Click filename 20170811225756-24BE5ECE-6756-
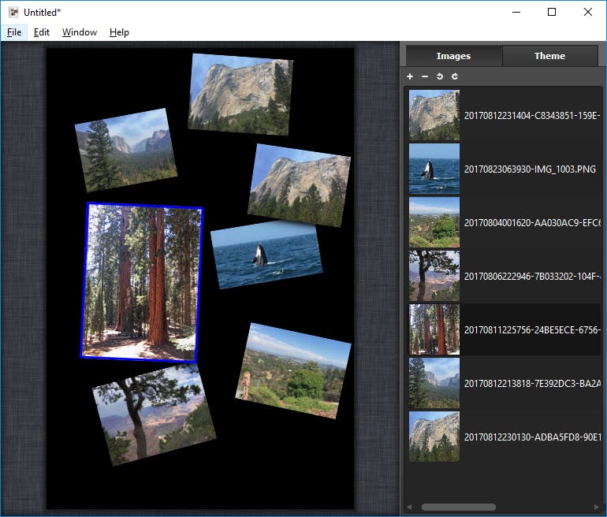 click(532, 330)
